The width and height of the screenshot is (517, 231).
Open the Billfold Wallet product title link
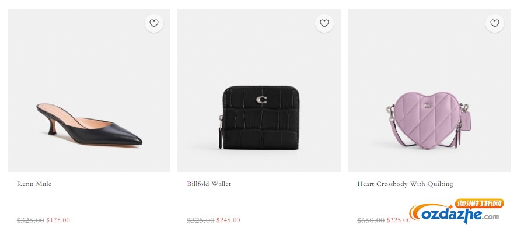[209, 184]
